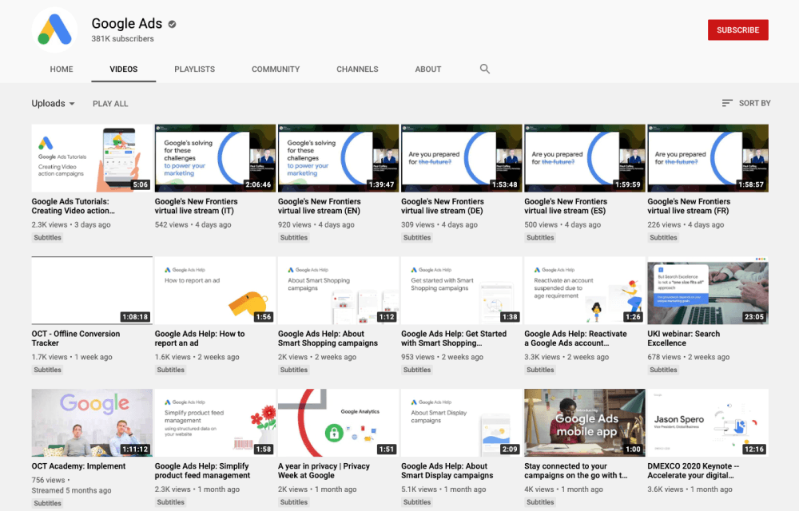This screenshot has width=799, height=511.
Task: Open title OCT - Offline Conversion Tracker
Action: 76,339
